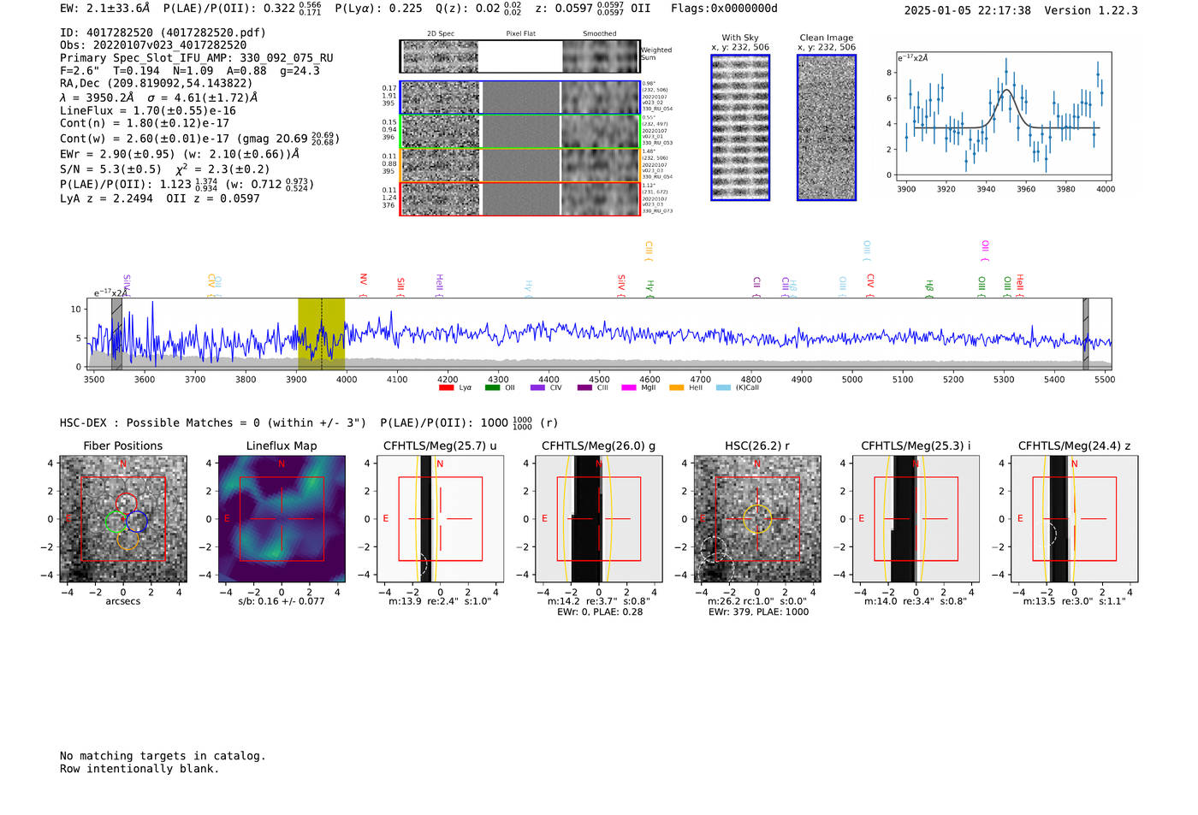Image resolution: width=1198 pixels, height=815 pixels.
Task: Click the LyA z = 2.2494 text
Action: (x=106, y=198)
